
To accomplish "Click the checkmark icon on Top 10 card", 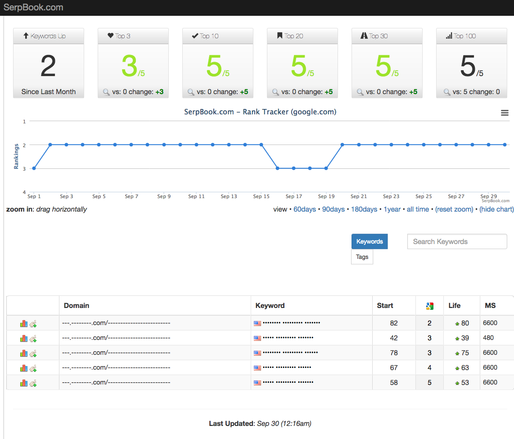I will (195, 36).
